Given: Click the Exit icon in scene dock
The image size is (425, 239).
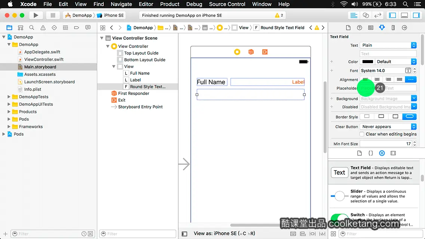Looking at the screenshot, I should click(265, 52).
